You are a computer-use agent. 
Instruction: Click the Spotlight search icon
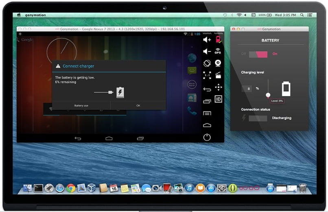click(302, 15)
